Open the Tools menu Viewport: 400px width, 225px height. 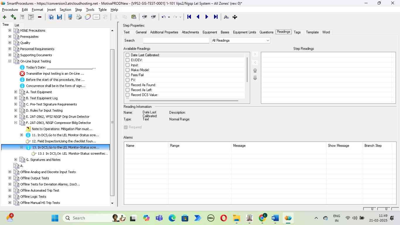click(x=90, y=10)
